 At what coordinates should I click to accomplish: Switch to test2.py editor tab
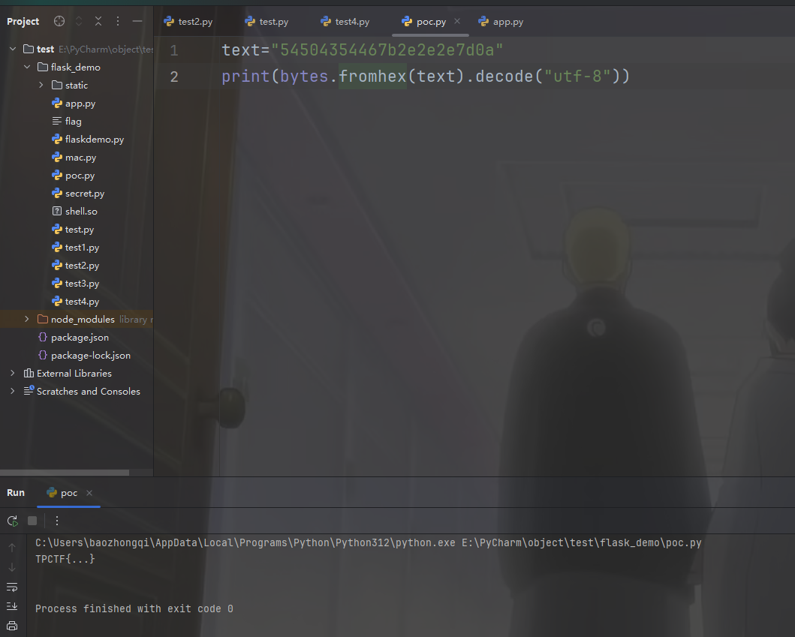[188, 21]
